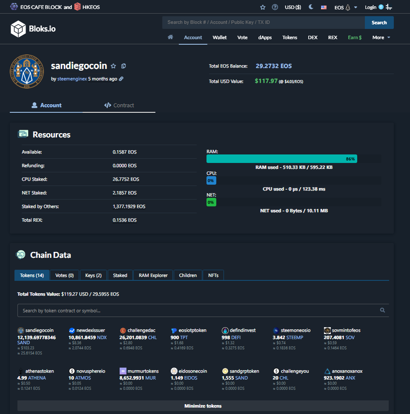Select the Account nav tab
This screenshot has height=414, width=410.
pos(193,37)
